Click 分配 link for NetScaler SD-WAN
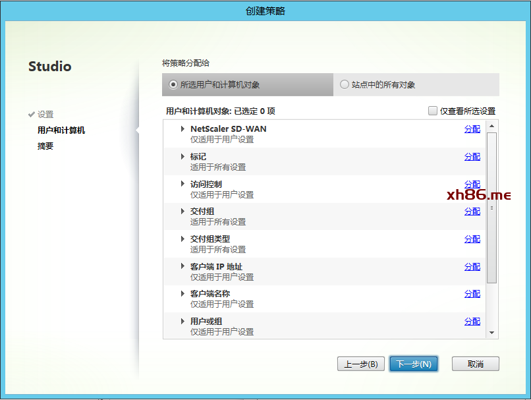Viewport: 531px width, 400px height. click(472, 129)
